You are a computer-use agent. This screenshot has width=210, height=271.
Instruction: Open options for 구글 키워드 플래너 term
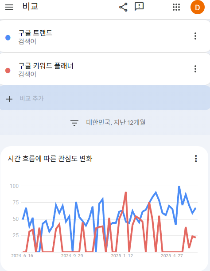pyautogui.click(x=195, y=69)
